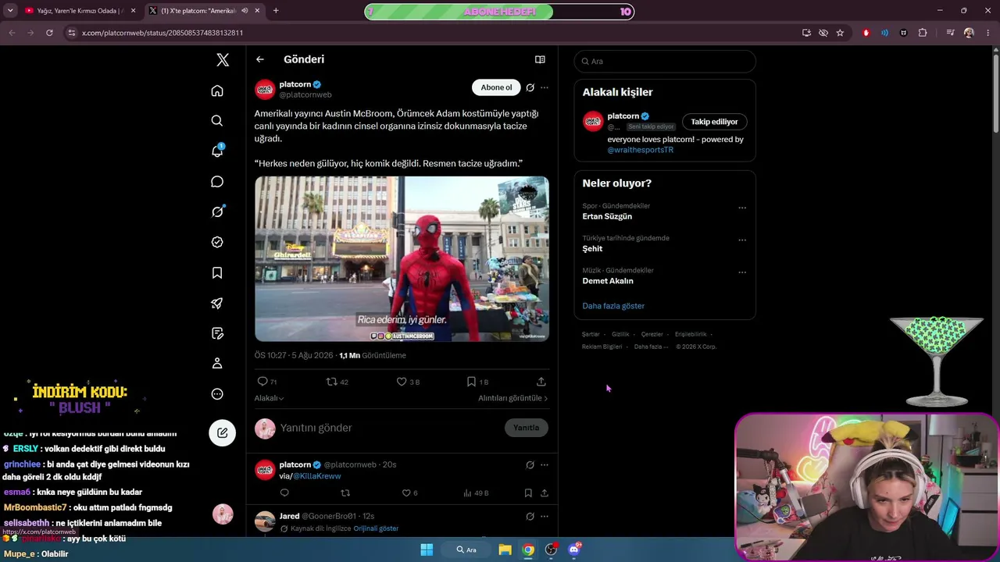Reload the current page
The height and width of the screenshot is (562, 1000).
point(49,33)
